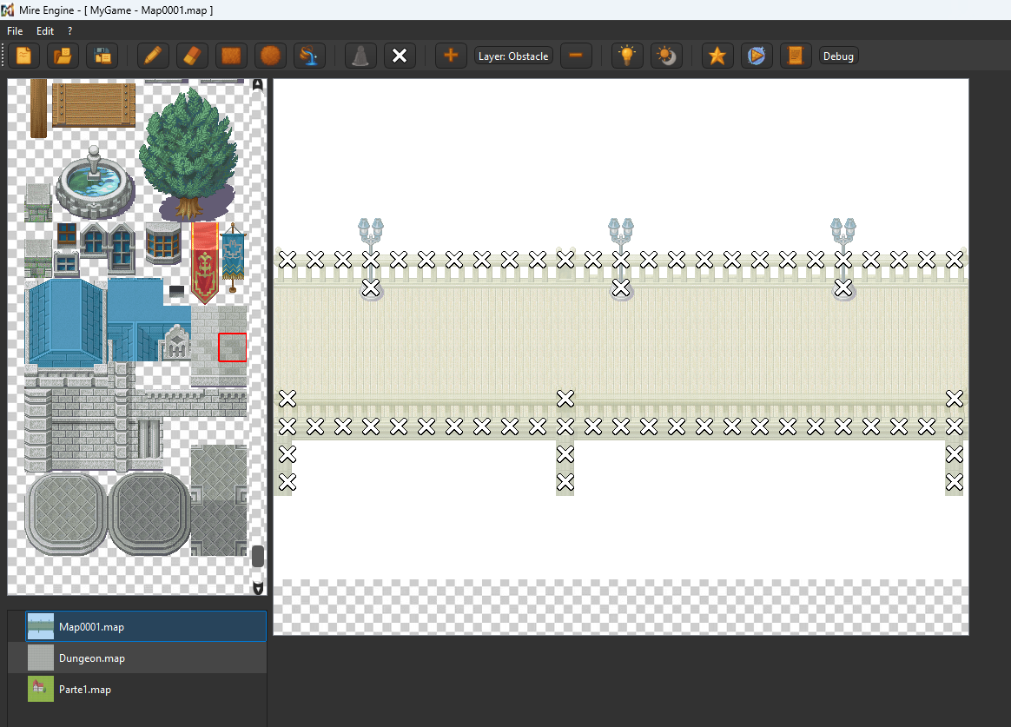Open the ? help menu
The width and height of the screenshot is (1011, 727).
point(69,31)
